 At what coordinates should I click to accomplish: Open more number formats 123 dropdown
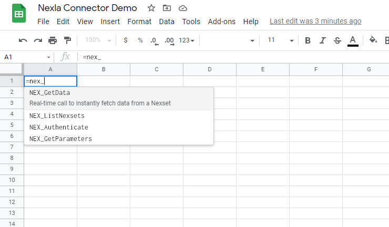tap(187, 40)
